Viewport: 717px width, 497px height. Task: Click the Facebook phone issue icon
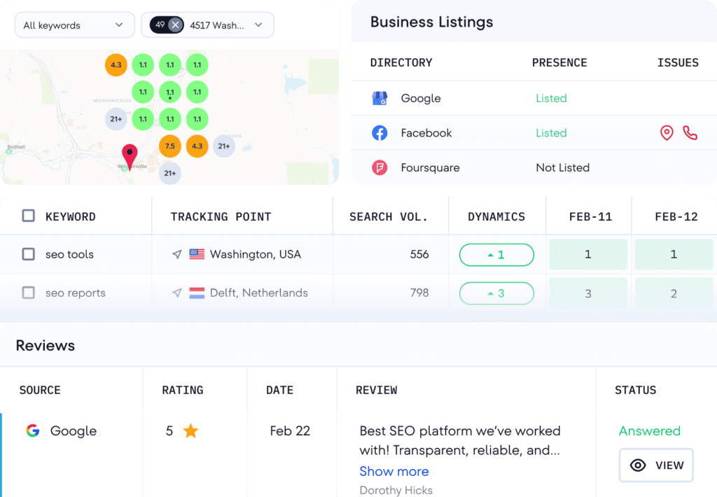pos(690,133)
